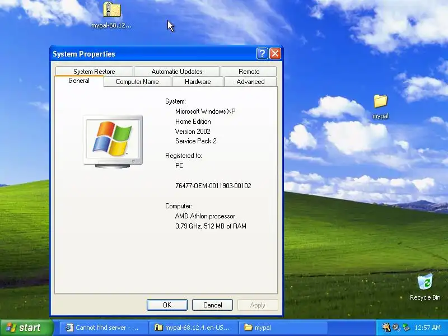The image size is (448, 336).
Task: Switch to the Hardware tab
Action: coord(198,81)
